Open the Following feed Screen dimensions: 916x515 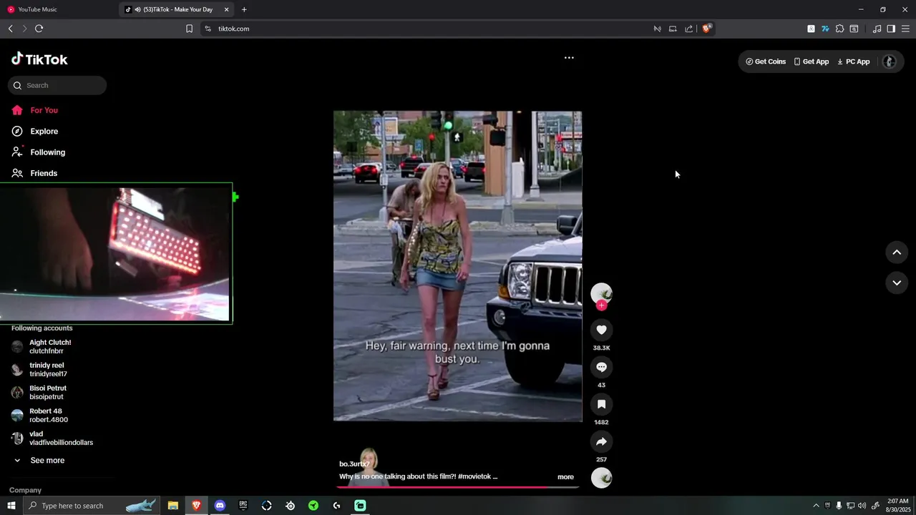[x=47, y=152]
